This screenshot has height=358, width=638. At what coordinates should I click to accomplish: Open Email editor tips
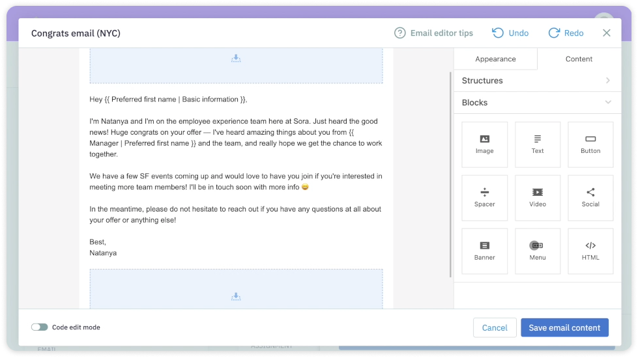434,33
